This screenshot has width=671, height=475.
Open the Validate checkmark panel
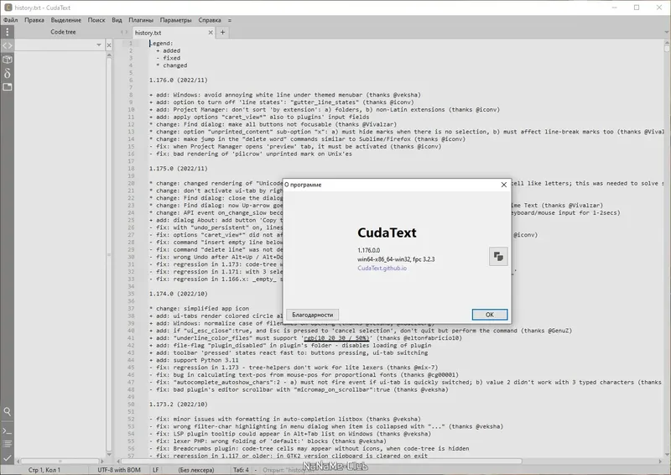tap(8, 458)
